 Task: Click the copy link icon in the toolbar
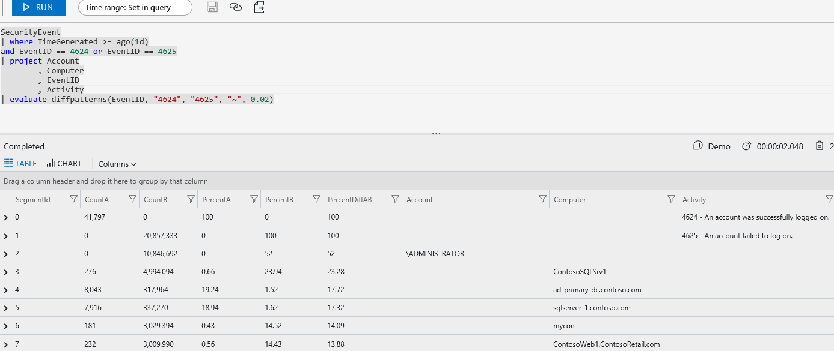(236, 7)
